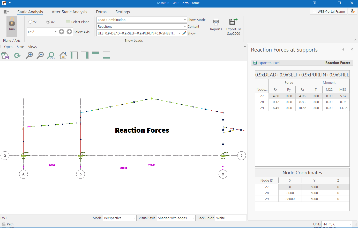Image resolution: width=358 pixels, height=228 pixels.
Task: Pin the Reaction Forces panel
Action: (x=343, y=49)
